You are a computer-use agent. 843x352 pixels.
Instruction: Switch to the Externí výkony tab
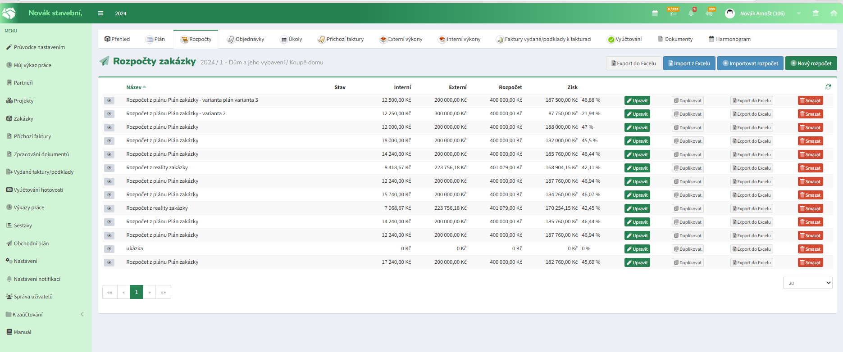401,39
